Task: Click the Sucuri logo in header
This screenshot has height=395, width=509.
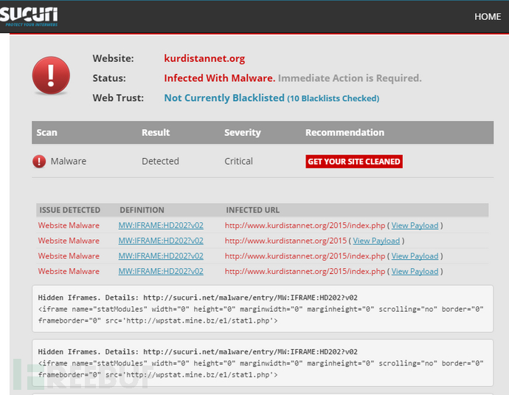Action: tap(29, 17)
